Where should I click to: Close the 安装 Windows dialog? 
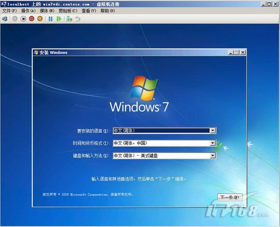coord(243,53)
